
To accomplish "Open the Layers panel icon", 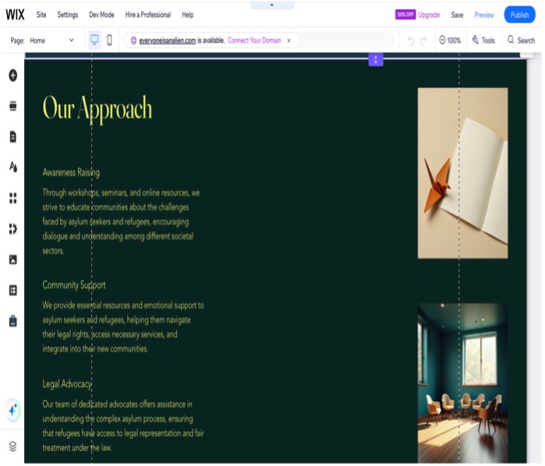I will (12, 447).
